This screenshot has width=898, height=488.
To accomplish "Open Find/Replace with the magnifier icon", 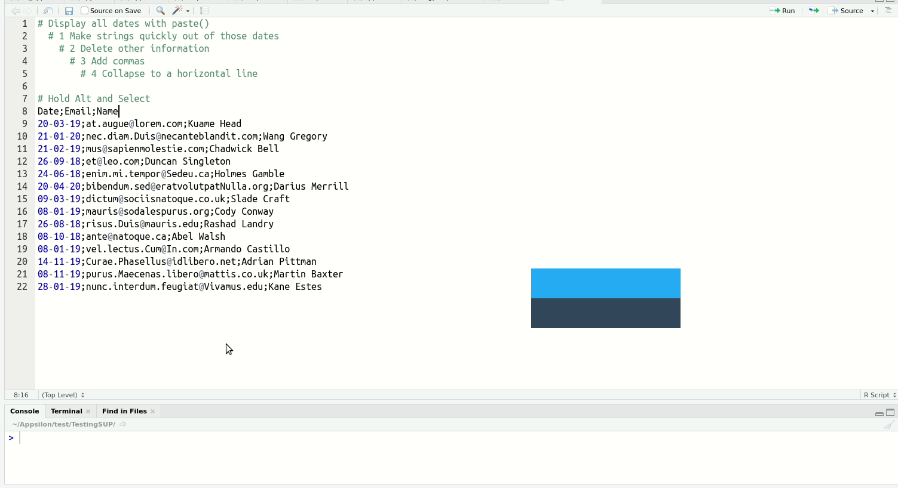I will [160, 11].
